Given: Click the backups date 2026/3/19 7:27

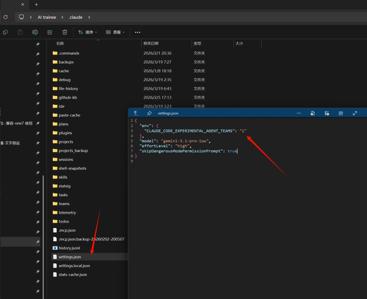Looking at the screenshot, I should tap(157, 62).
